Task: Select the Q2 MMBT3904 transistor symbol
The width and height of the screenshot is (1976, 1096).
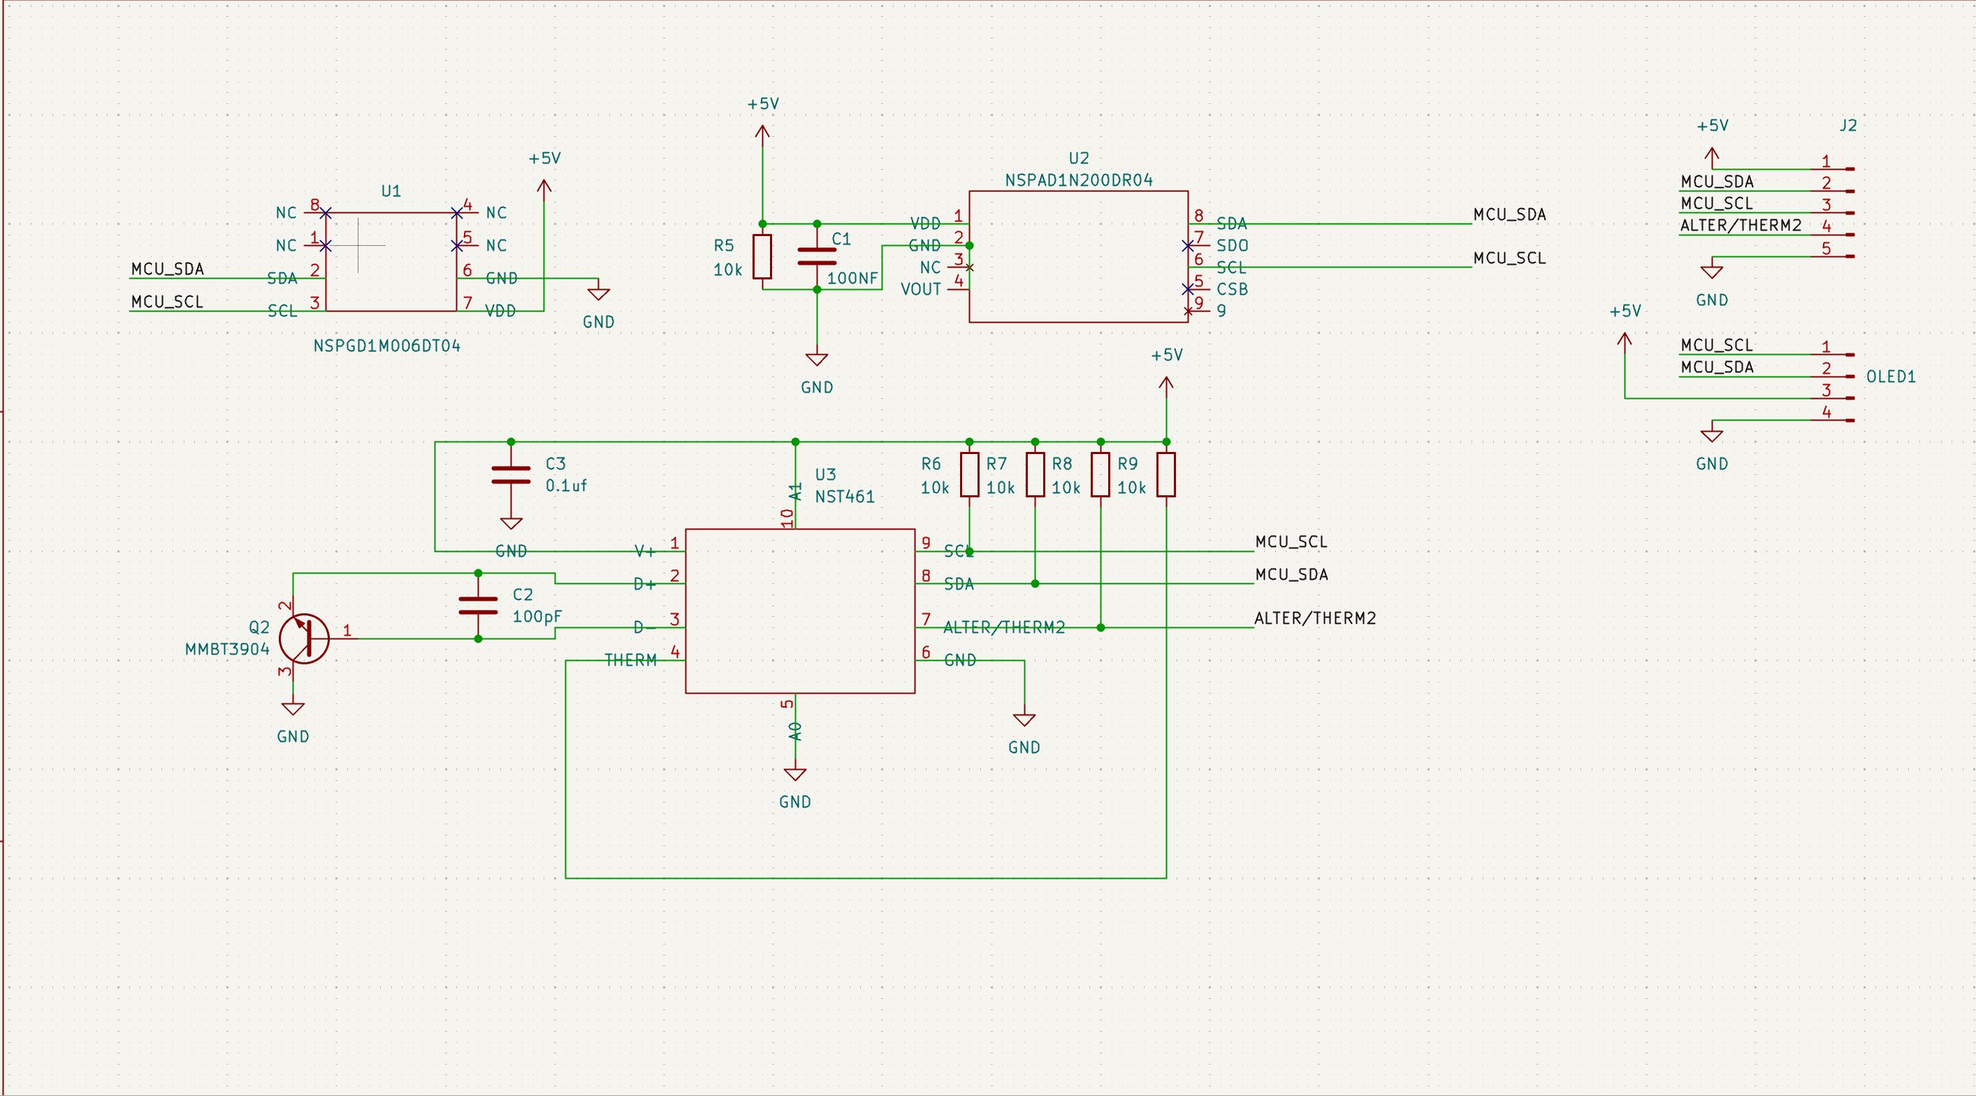Action: pos(305,638)
